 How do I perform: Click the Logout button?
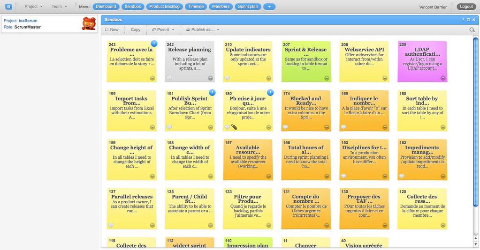pos(466,7)
